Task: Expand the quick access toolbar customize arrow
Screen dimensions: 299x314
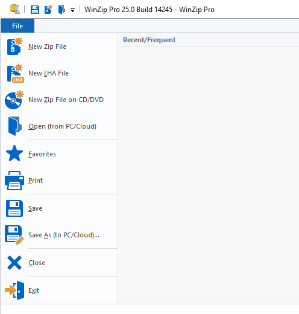Action: [72, 10]
